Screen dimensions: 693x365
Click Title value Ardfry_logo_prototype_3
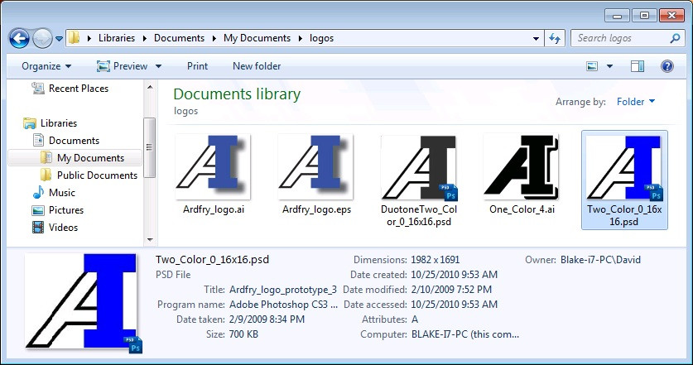(x=283, y=290)
